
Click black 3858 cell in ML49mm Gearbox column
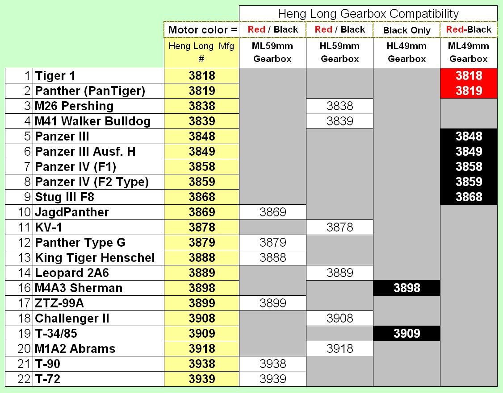(x=469, y=166)
